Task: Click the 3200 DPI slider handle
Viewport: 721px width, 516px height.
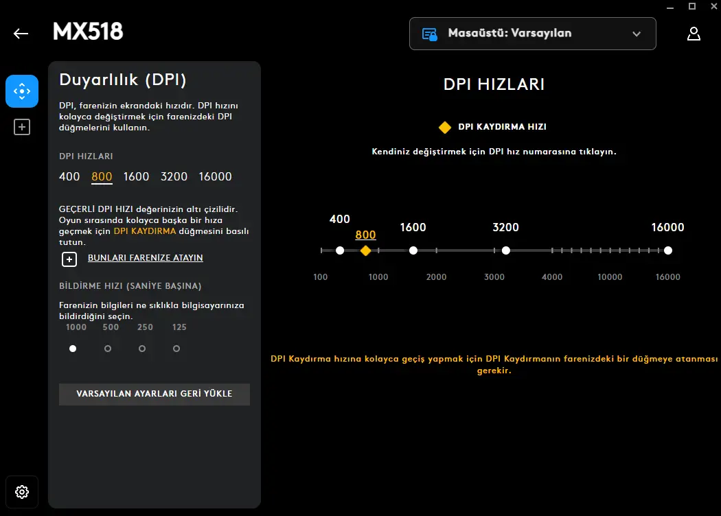Action: coord(506,250)
